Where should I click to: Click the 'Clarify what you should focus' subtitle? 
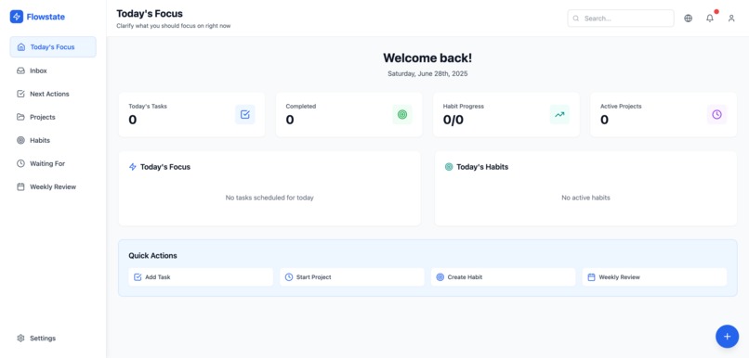tap(174, 26)
